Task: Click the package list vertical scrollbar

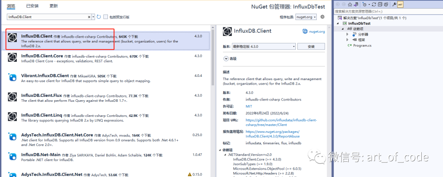Action: click(213, 56)
